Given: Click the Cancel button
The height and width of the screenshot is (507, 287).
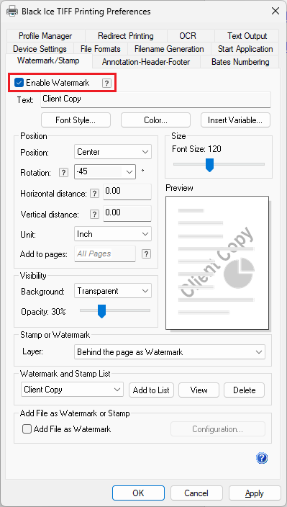Looking at the screenshot, I should 196,493.
